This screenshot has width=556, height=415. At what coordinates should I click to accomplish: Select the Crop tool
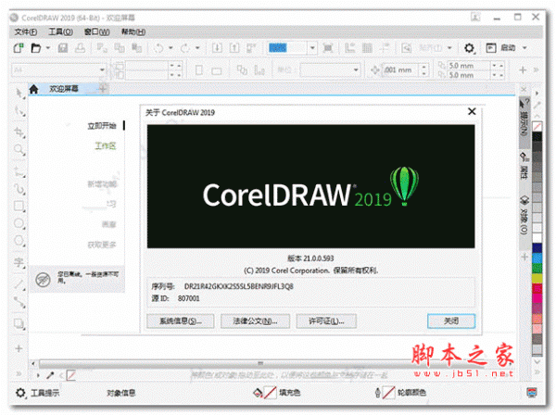pos(19,132)
